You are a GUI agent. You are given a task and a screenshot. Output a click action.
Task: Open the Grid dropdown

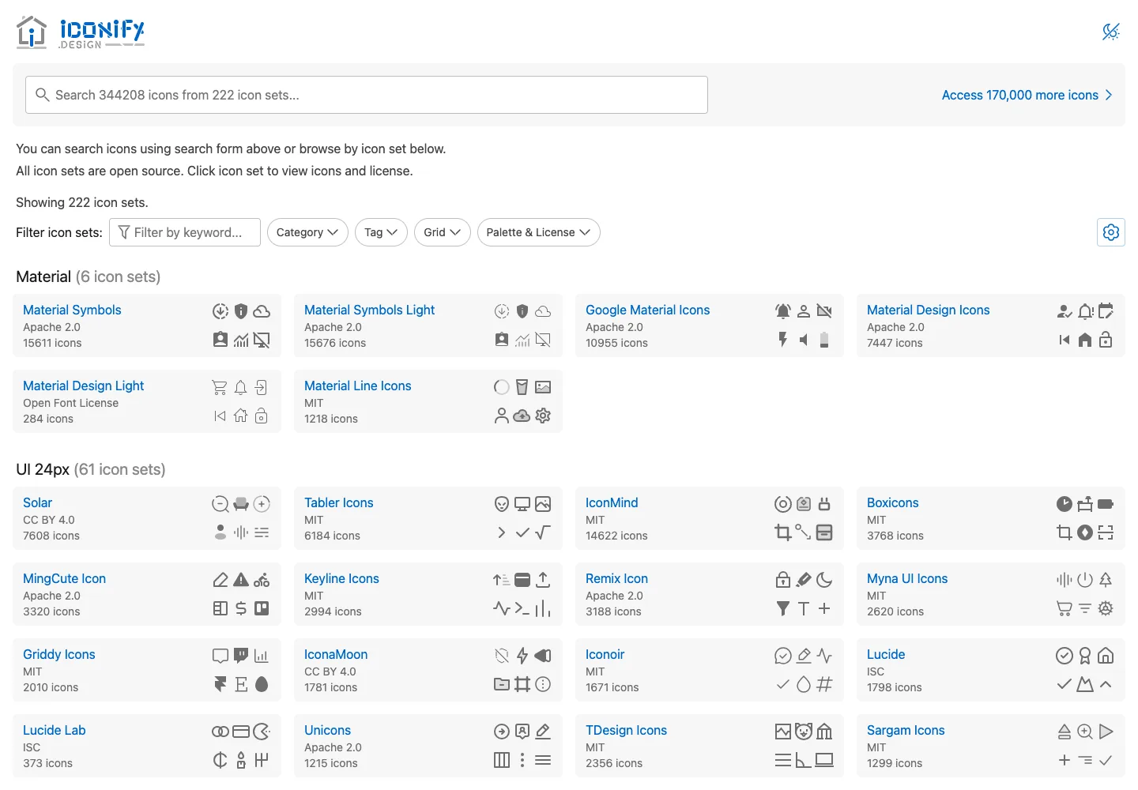[443, 232]
